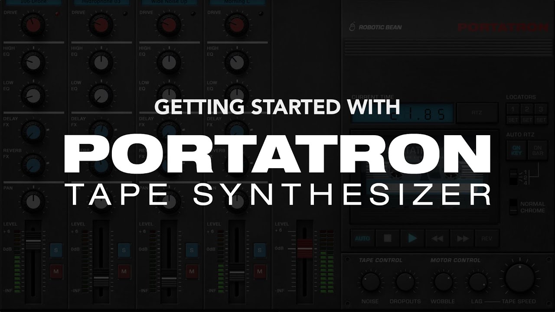Click the Wobble motor control knob
The image size is (555, 312).
click(443, 282)
